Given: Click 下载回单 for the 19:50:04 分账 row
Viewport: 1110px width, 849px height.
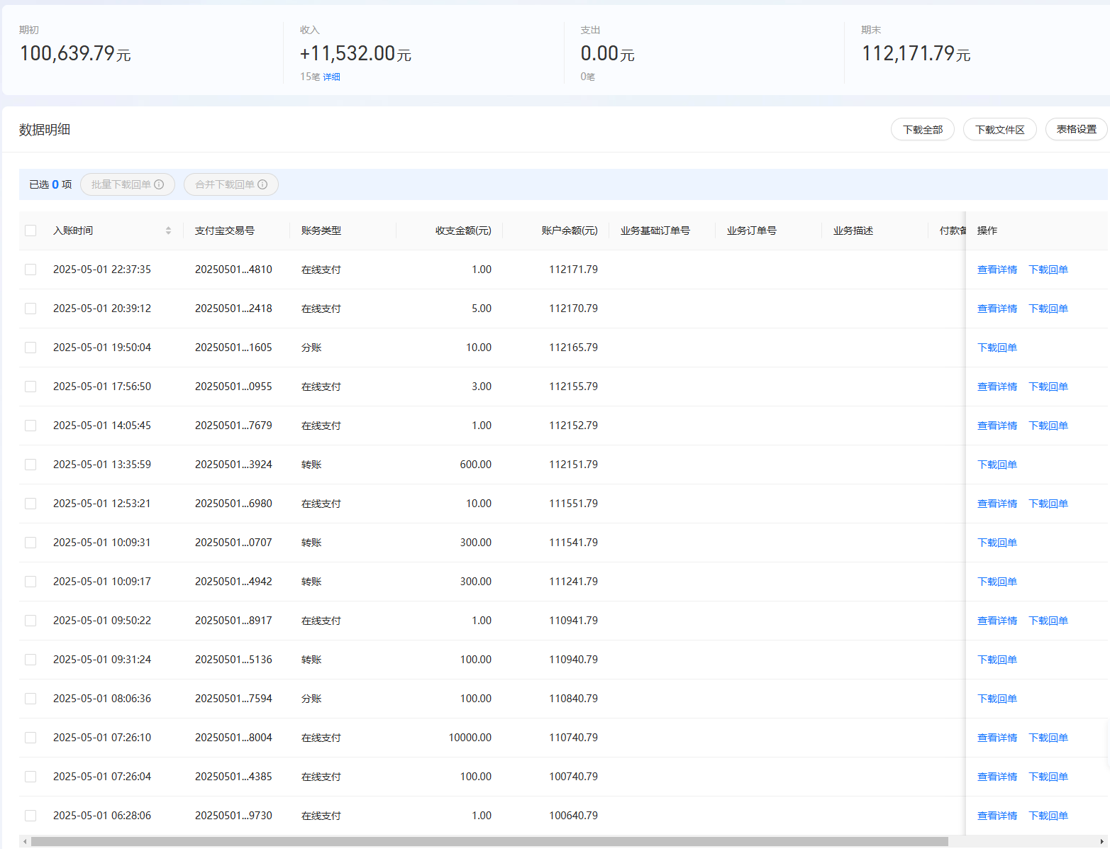Looking at the screenshot, I should coord(997,348).
